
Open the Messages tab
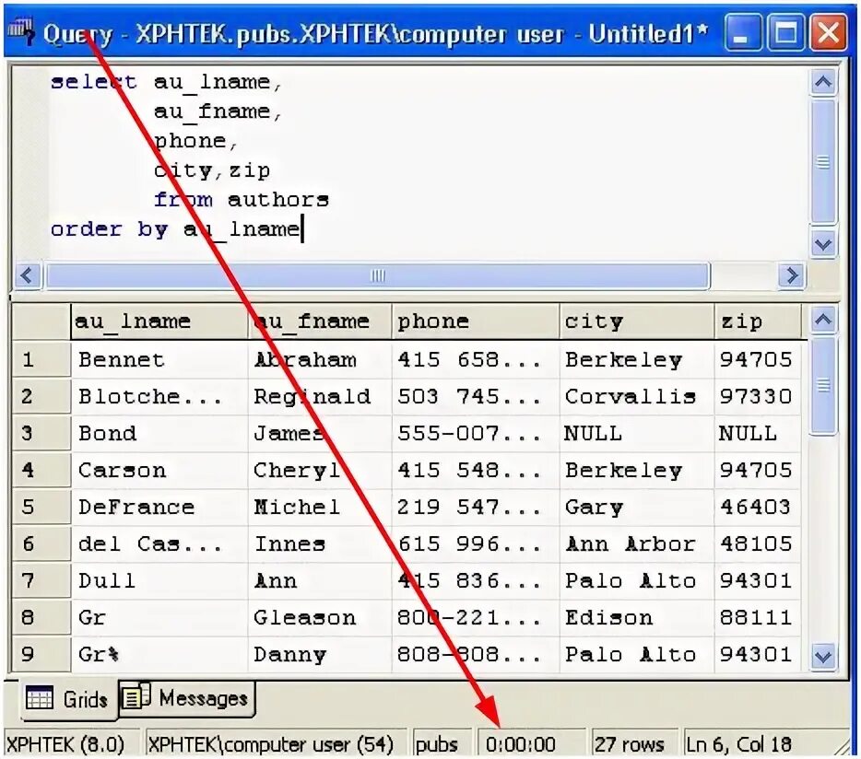187,698
